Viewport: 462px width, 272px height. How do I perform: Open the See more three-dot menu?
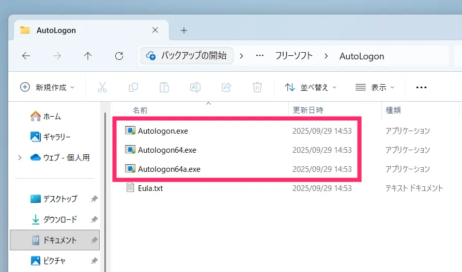421,87
